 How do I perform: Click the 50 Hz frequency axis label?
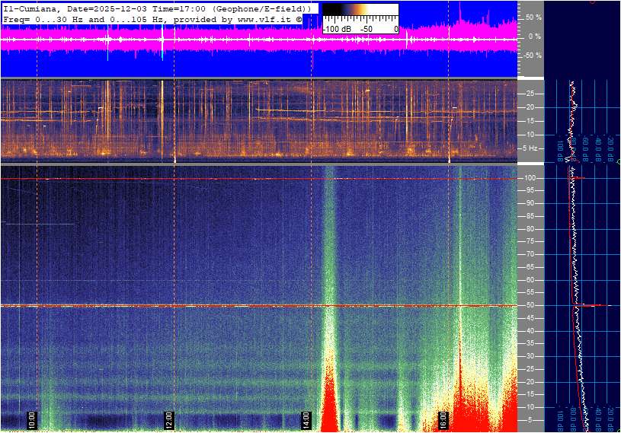[530, 305]
